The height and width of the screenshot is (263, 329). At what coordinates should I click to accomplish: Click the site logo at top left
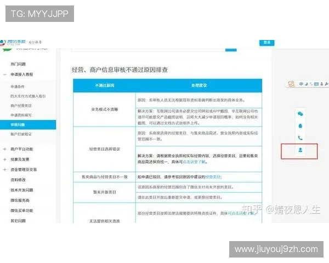pyautogui.click(x=13, y=42)
